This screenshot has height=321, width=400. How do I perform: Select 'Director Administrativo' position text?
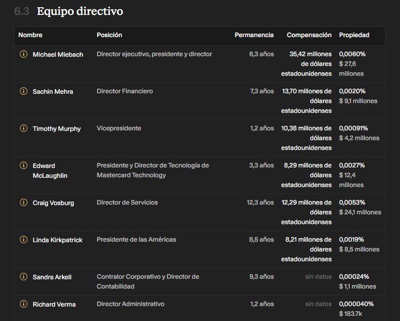pos(131,304)
